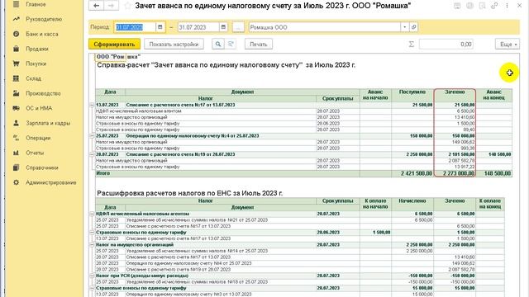Collapse the 13.07.2023 Списание №17 group

[x=92, y=105]
